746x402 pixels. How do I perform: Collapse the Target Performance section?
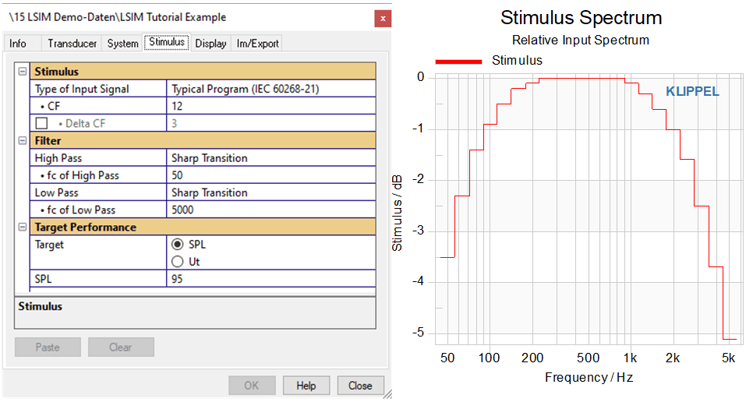click(x=23, y=227)
